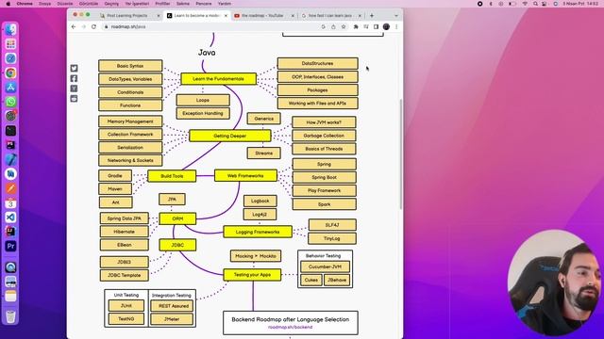Launch Safari from the dock

point(10,58)
